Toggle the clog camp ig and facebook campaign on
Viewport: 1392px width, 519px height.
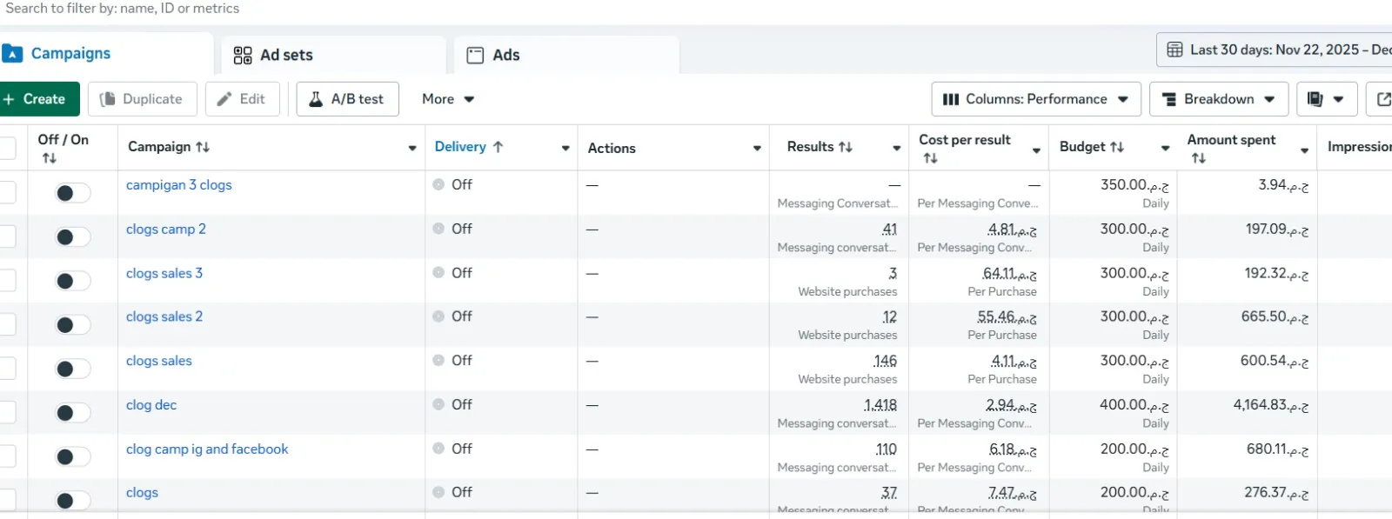(x=73, y=457)
